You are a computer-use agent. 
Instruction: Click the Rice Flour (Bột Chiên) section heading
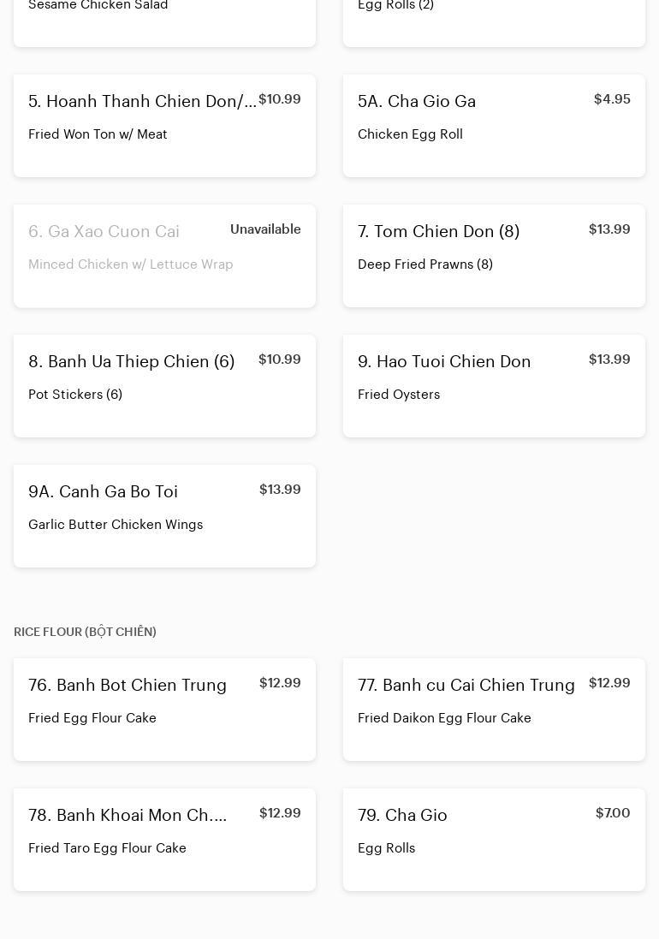(x=85, y=632)
